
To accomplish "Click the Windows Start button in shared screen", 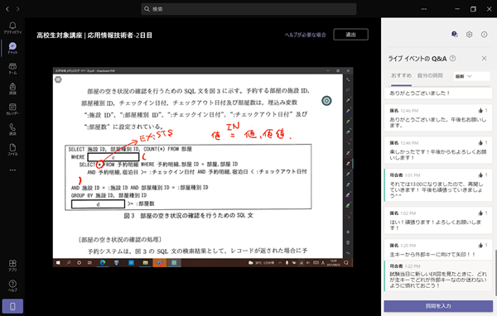I will pos(58,262).
